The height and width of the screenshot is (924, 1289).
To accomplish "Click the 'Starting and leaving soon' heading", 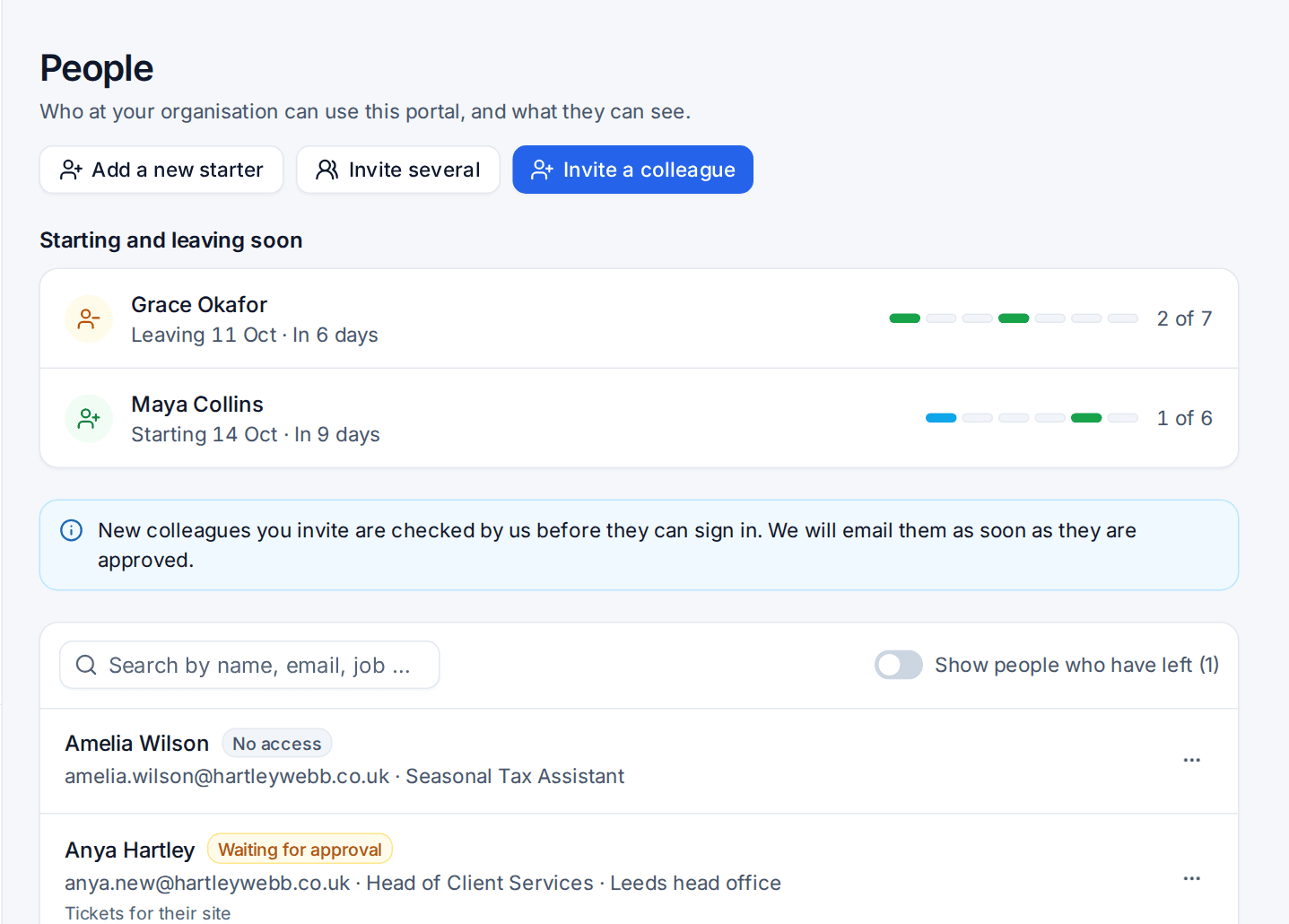I will [171, 240].
